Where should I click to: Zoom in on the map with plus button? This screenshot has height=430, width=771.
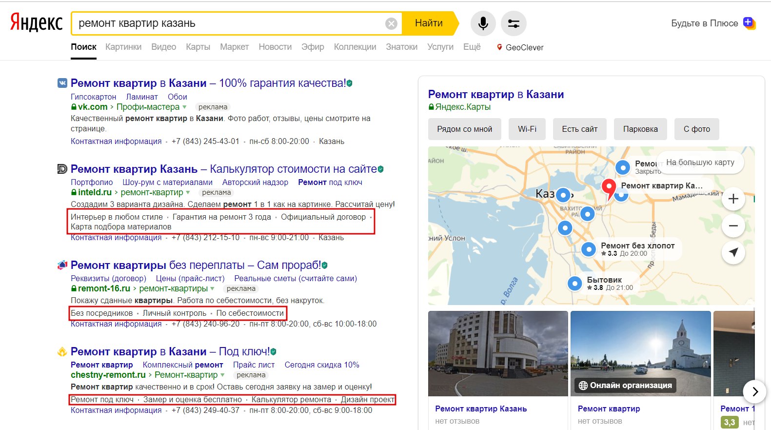click(x=733, y=199)
